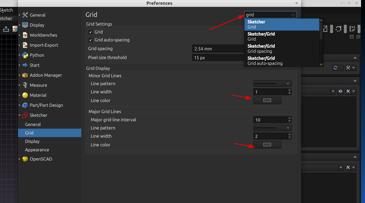Increase Minor Grid Lines line width
The image size is (365, 203).
pyautogui.click(x=290, y=90)
